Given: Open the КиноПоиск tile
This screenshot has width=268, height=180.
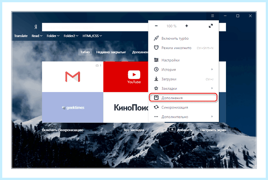Looking at the screenshot, I should [126, 107].
